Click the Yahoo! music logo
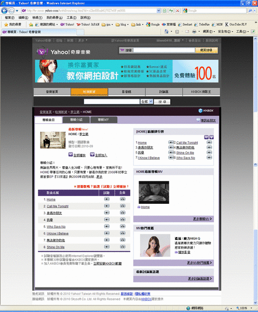 63,52
